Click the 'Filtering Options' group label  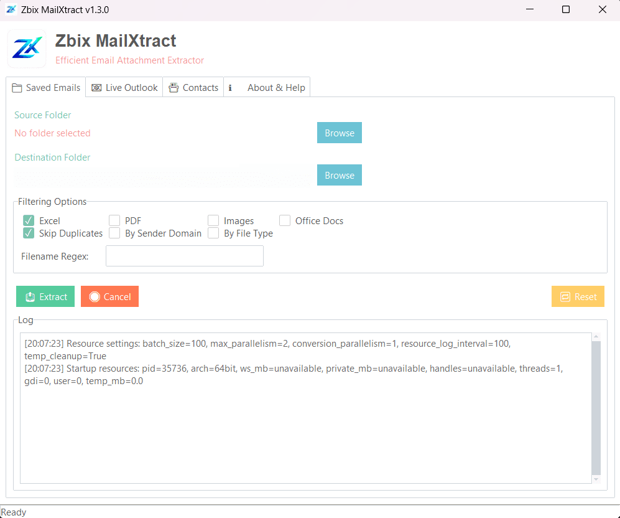click(52, 202)
